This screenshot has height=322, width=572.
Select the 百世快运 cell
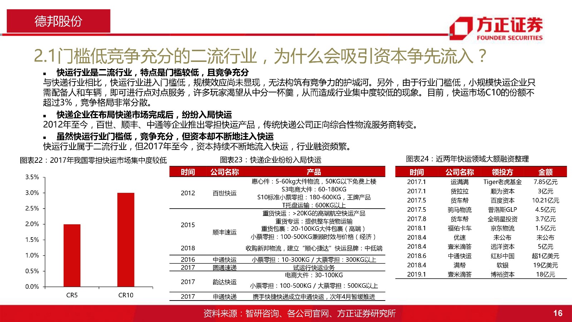(225, 193)
